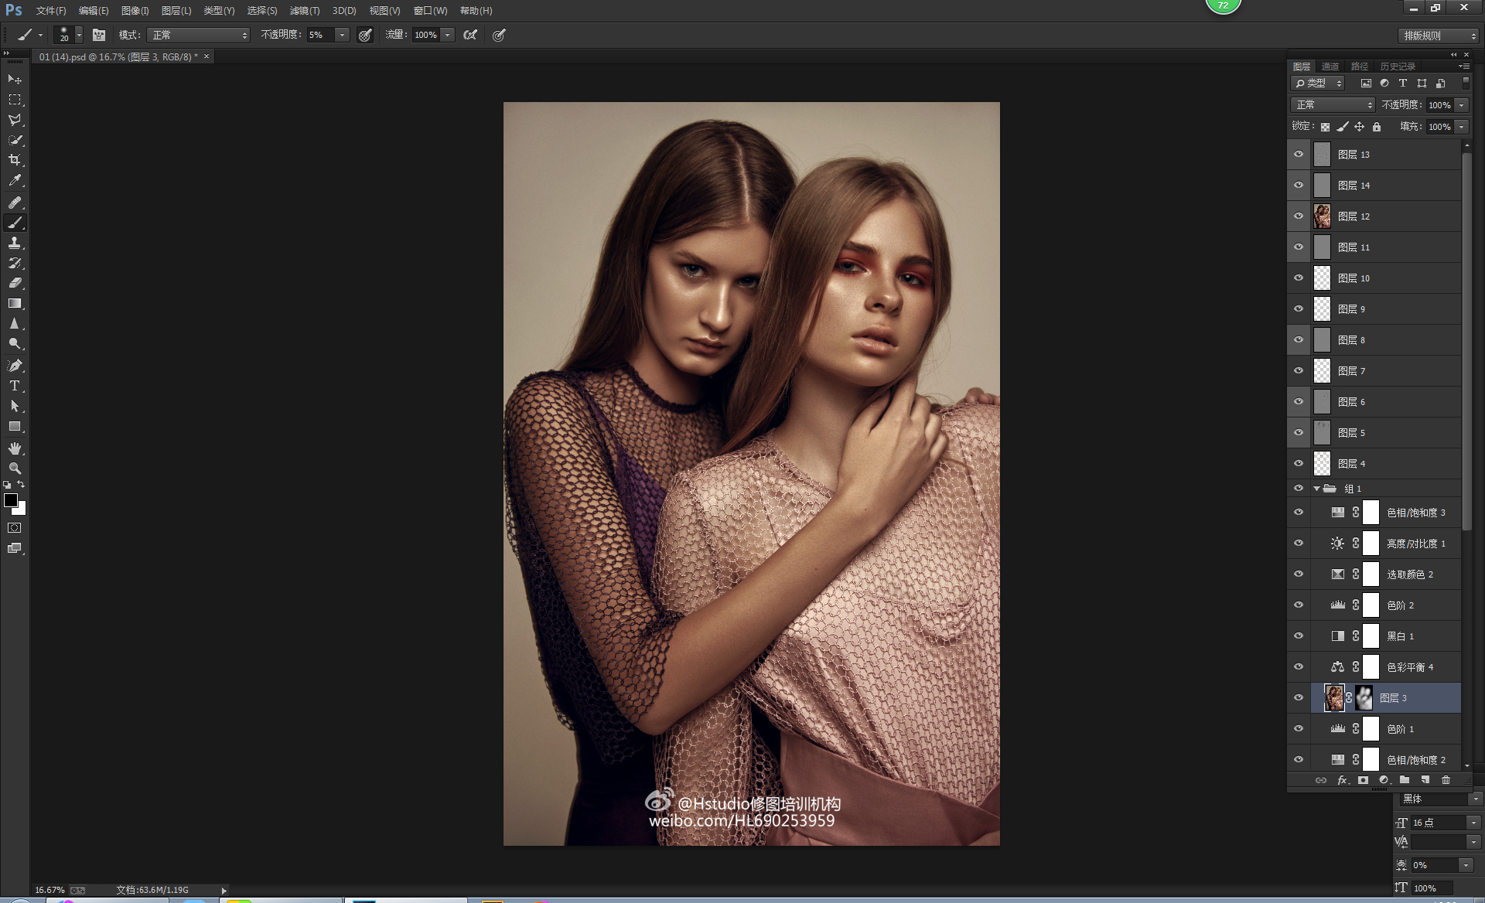Image resolution: width=1485 pixels, height=903 pixels.
Task: Select the Clone Stamp tool
Action: (x=15, y=243)
